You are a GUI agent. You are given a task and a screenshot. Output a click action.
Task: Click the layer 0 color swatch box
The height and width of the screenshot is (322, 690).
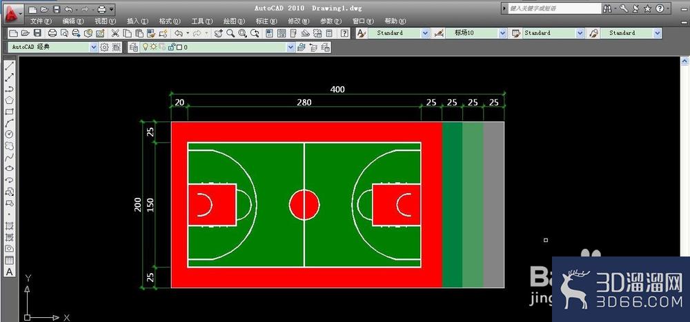[179, 48]
